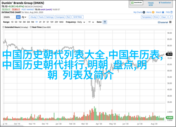Screen dimensions: 176x127
Task: Click the TD Ameritrade broker logo
Action: [136, 3]
